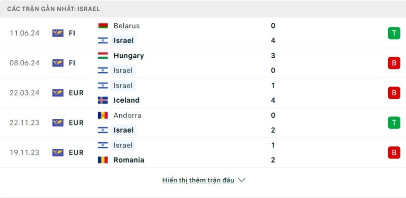The image size is (406, 198).
Task: Click green T badge for Andorra match
Action: [x=394, y=123]
